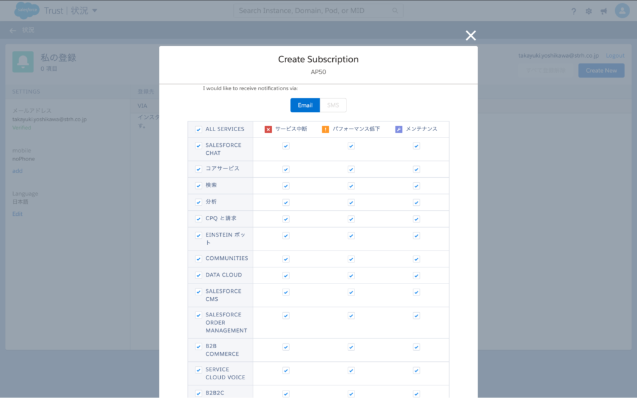Select the SMS notification tab
The height and width of the screenshot is (398, 637).
[333, 105]
